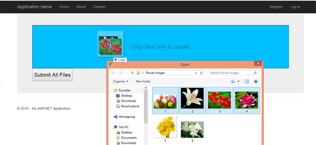316x145 pixels.
Task: Select Favorites in navigation pane
Action: (125, 90)
